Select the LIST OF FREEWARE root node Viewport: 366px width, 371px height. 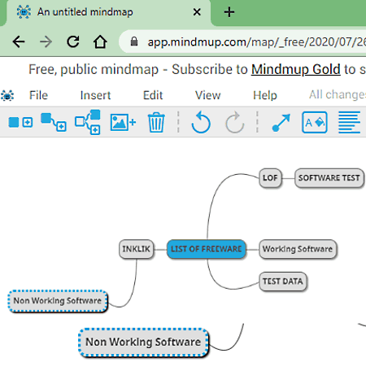click(207, 249)
